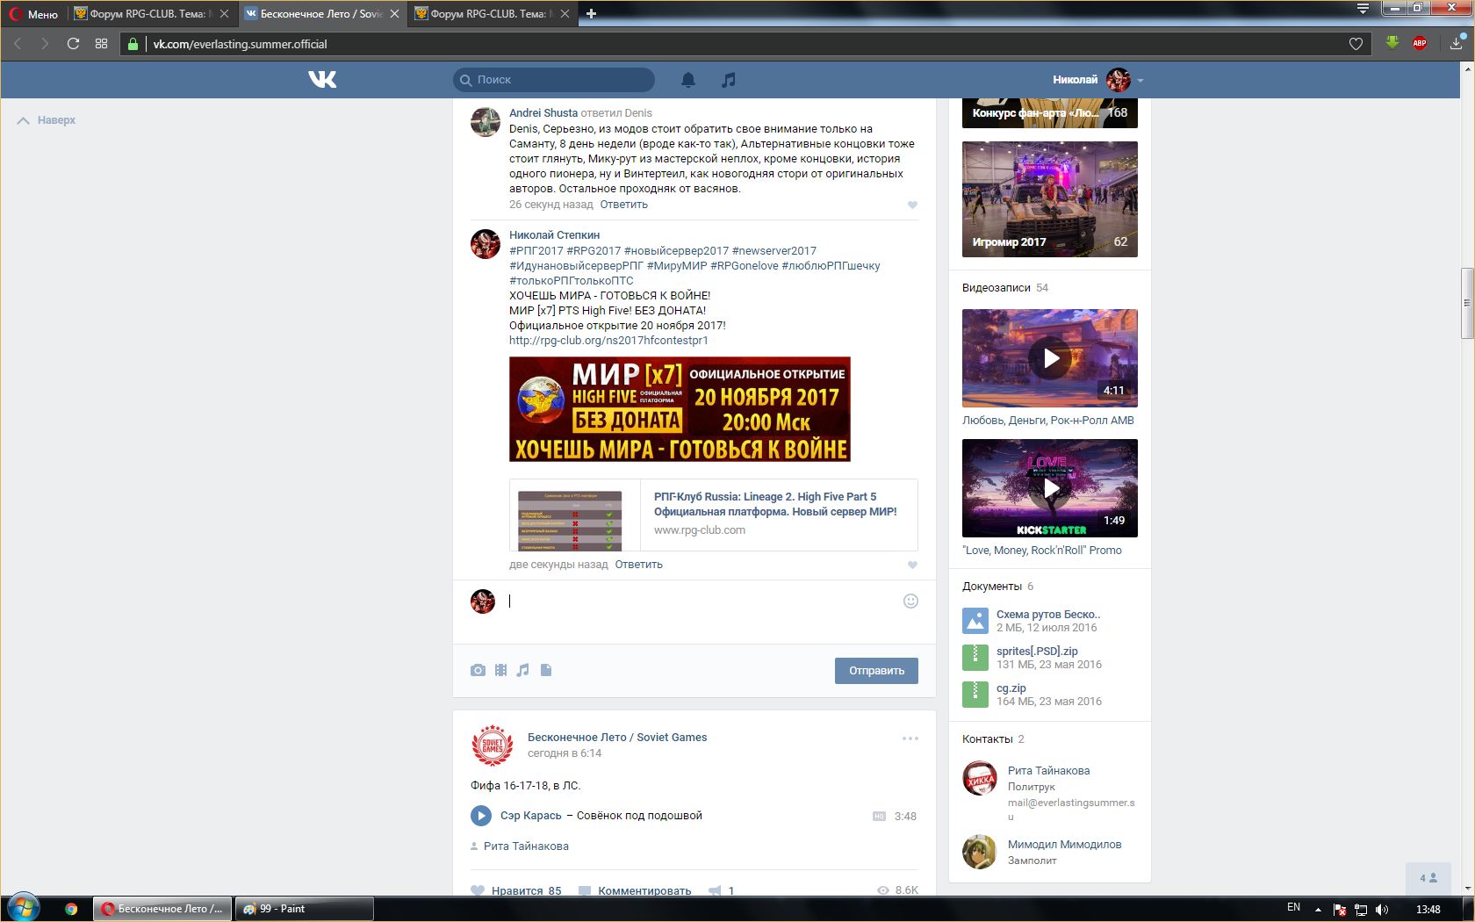
Task: Bookmark page with the heart icon
Action: pos(1356,44)
